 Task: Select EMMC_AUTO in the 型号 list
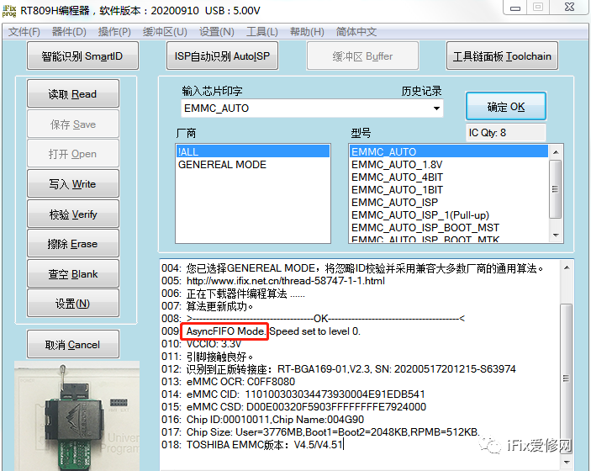tap(449, 151)
